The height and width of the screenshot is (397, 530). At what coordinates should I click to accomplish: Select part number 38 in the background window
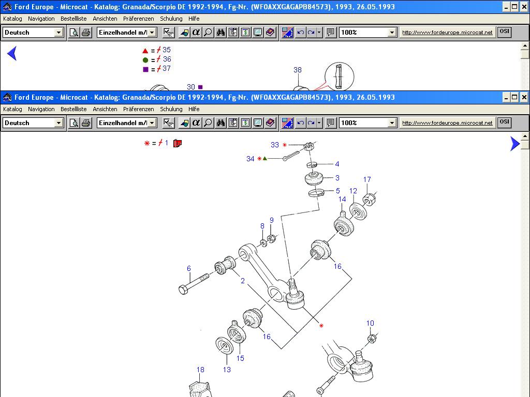pos(298,70)
